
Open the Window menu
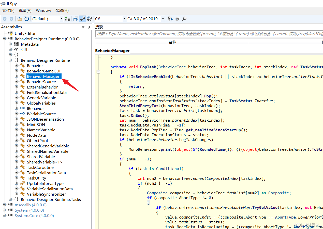[x=43, y=10]
